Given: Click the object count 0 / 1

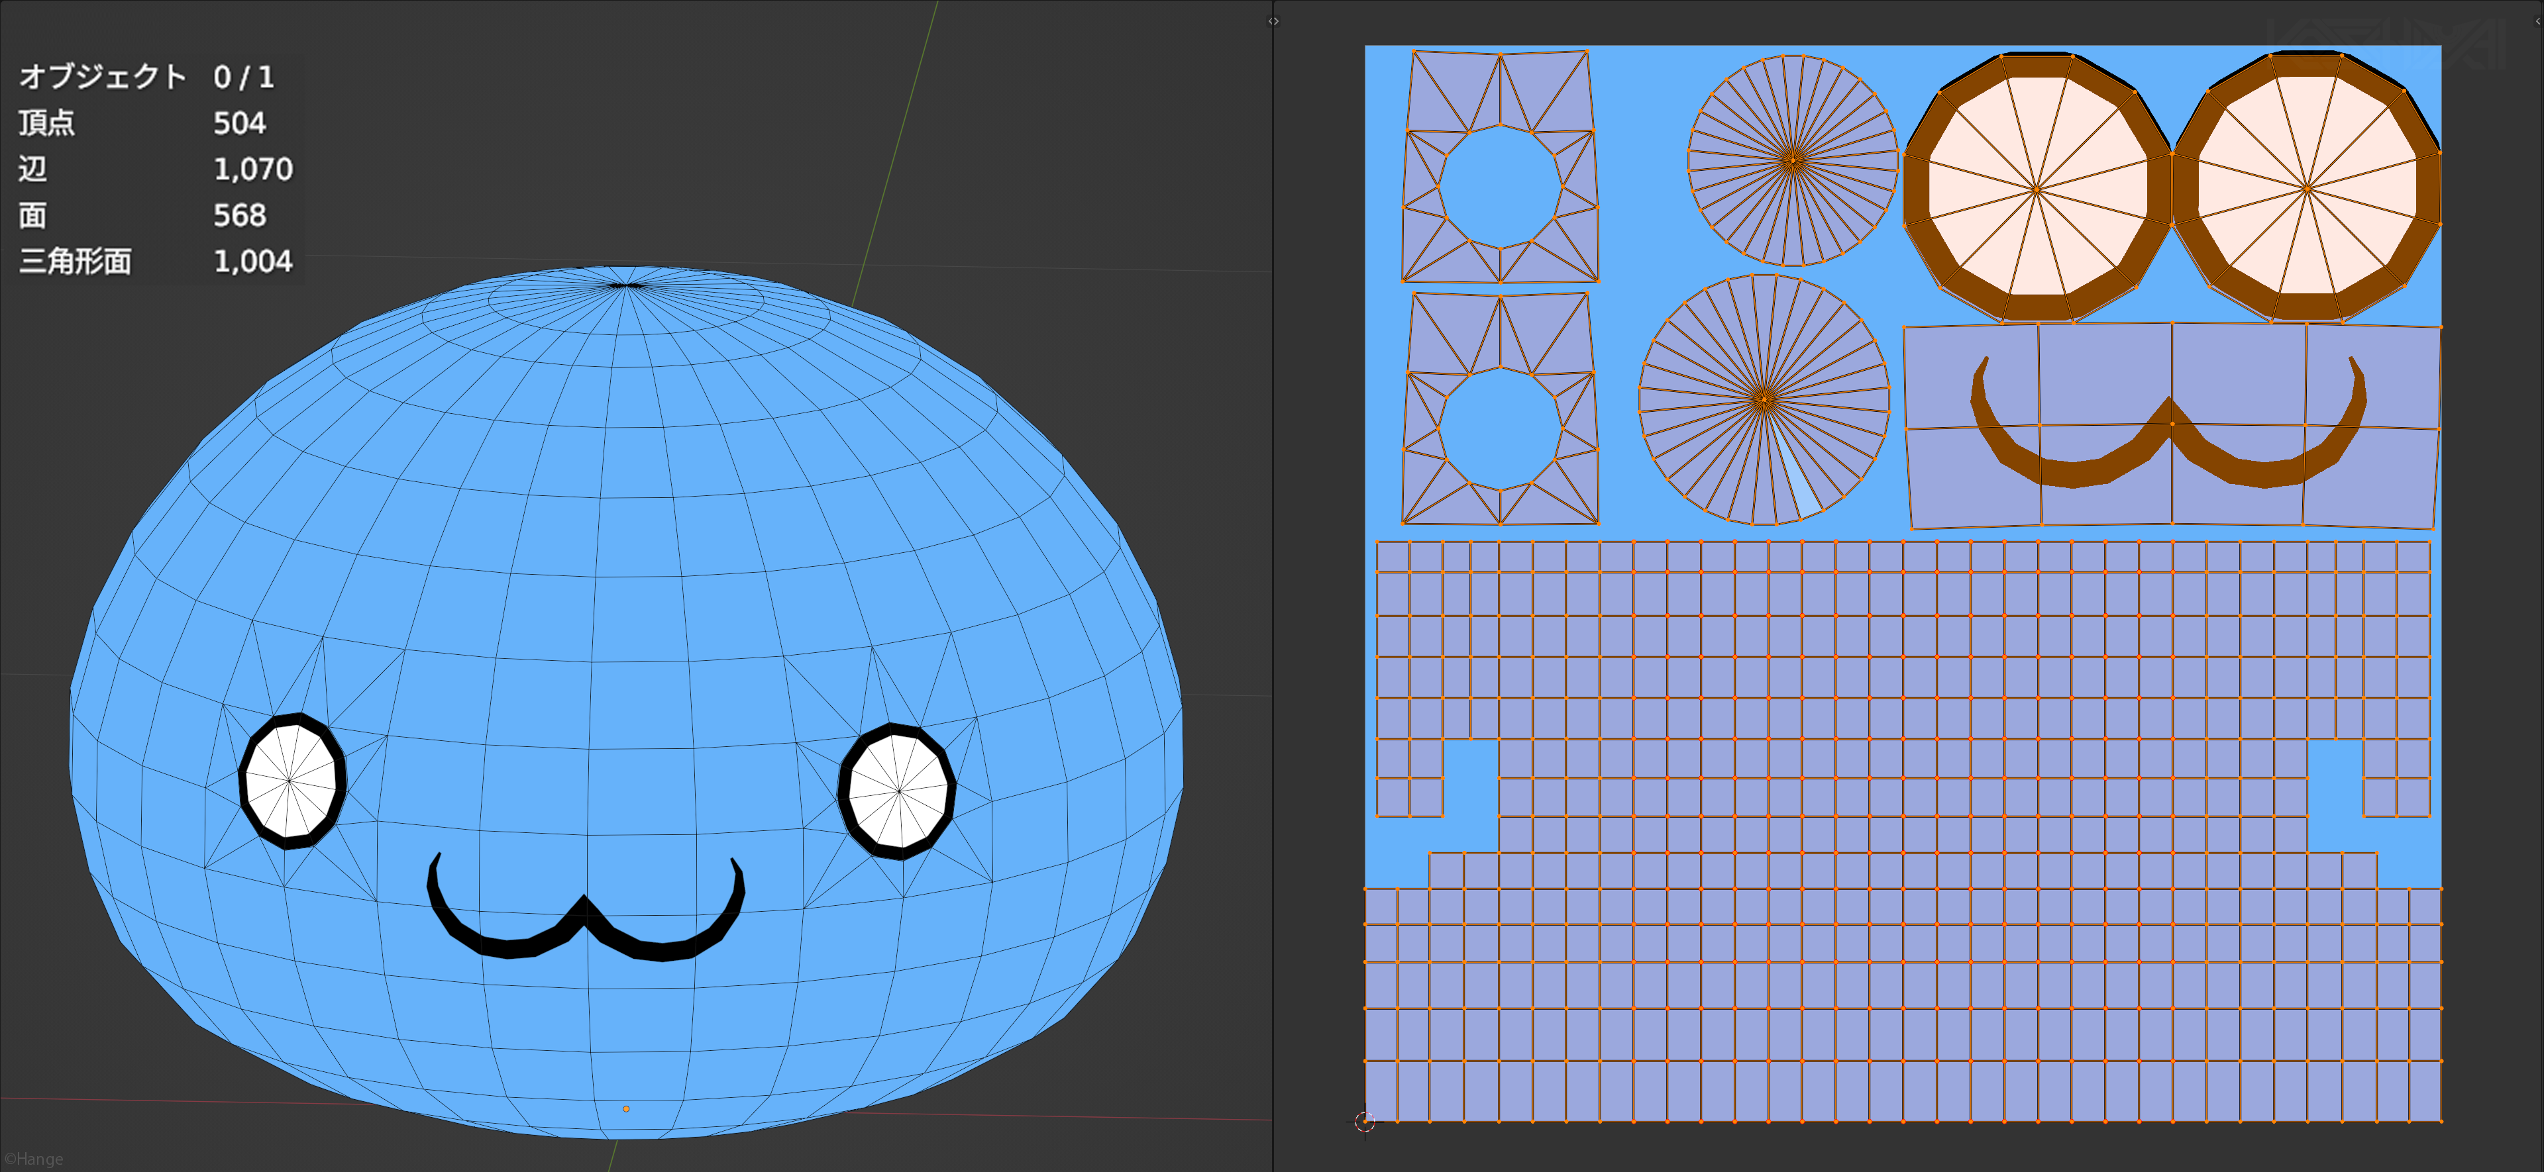Looking at the screenshot, I should pyautogui.click(x=244, y=77).
